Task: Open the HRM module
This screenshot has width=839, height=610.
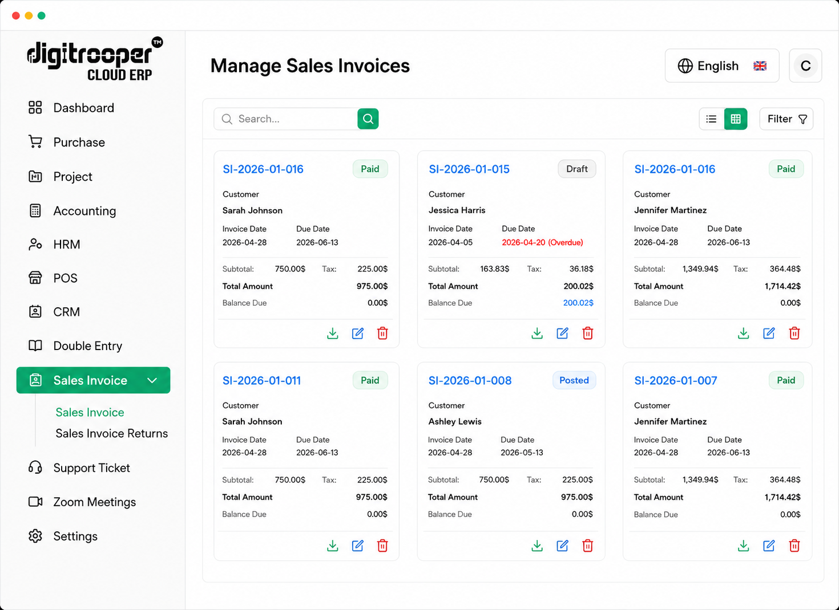Action: 54,245
